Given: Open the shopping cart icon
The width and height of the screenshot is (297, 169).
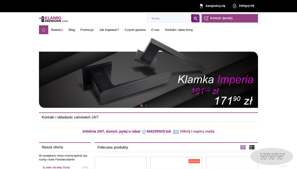Looking at the screenshot, I should click(x=206, y=18).
